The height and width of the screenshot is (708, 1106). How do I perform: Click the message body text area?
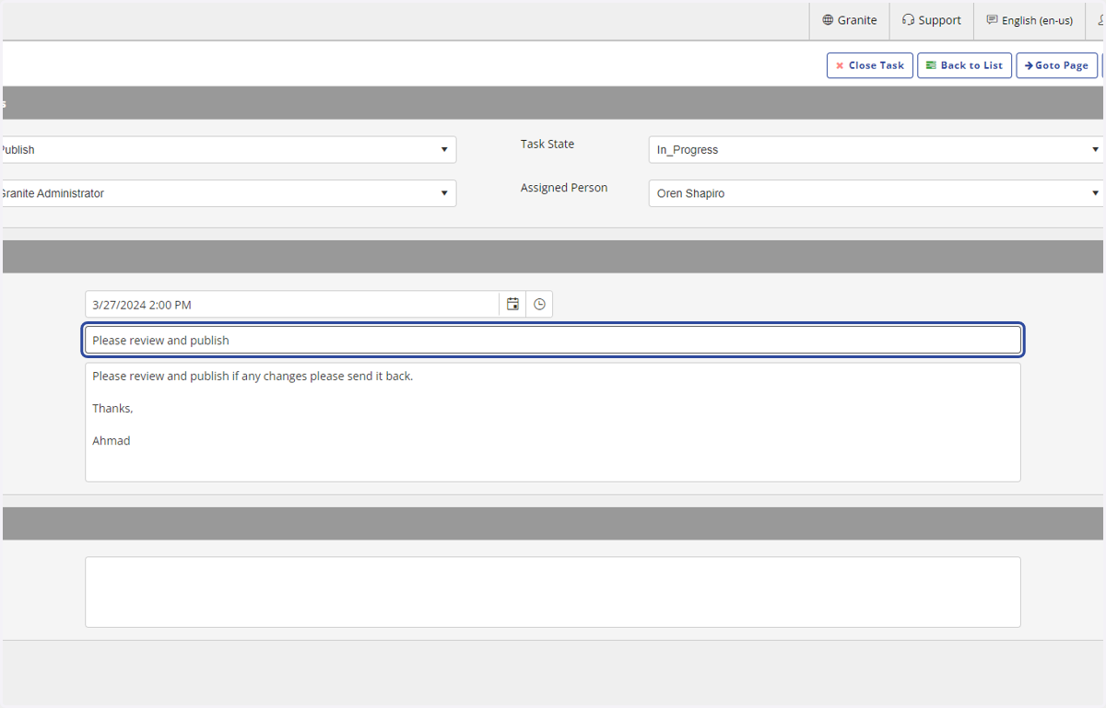tap(553, 422)
